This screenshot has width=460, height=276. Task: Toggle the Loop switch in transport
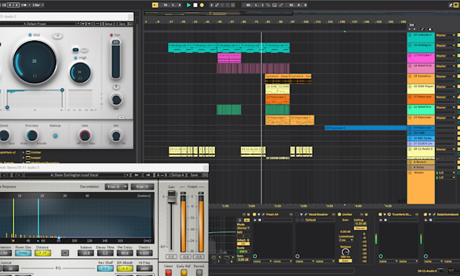tap(275, 5)
